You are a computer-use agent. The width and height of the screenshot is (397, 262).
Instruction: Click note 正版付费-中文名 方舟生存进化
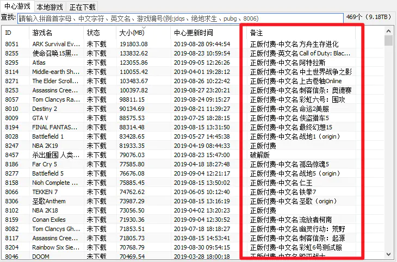[294, 44]
